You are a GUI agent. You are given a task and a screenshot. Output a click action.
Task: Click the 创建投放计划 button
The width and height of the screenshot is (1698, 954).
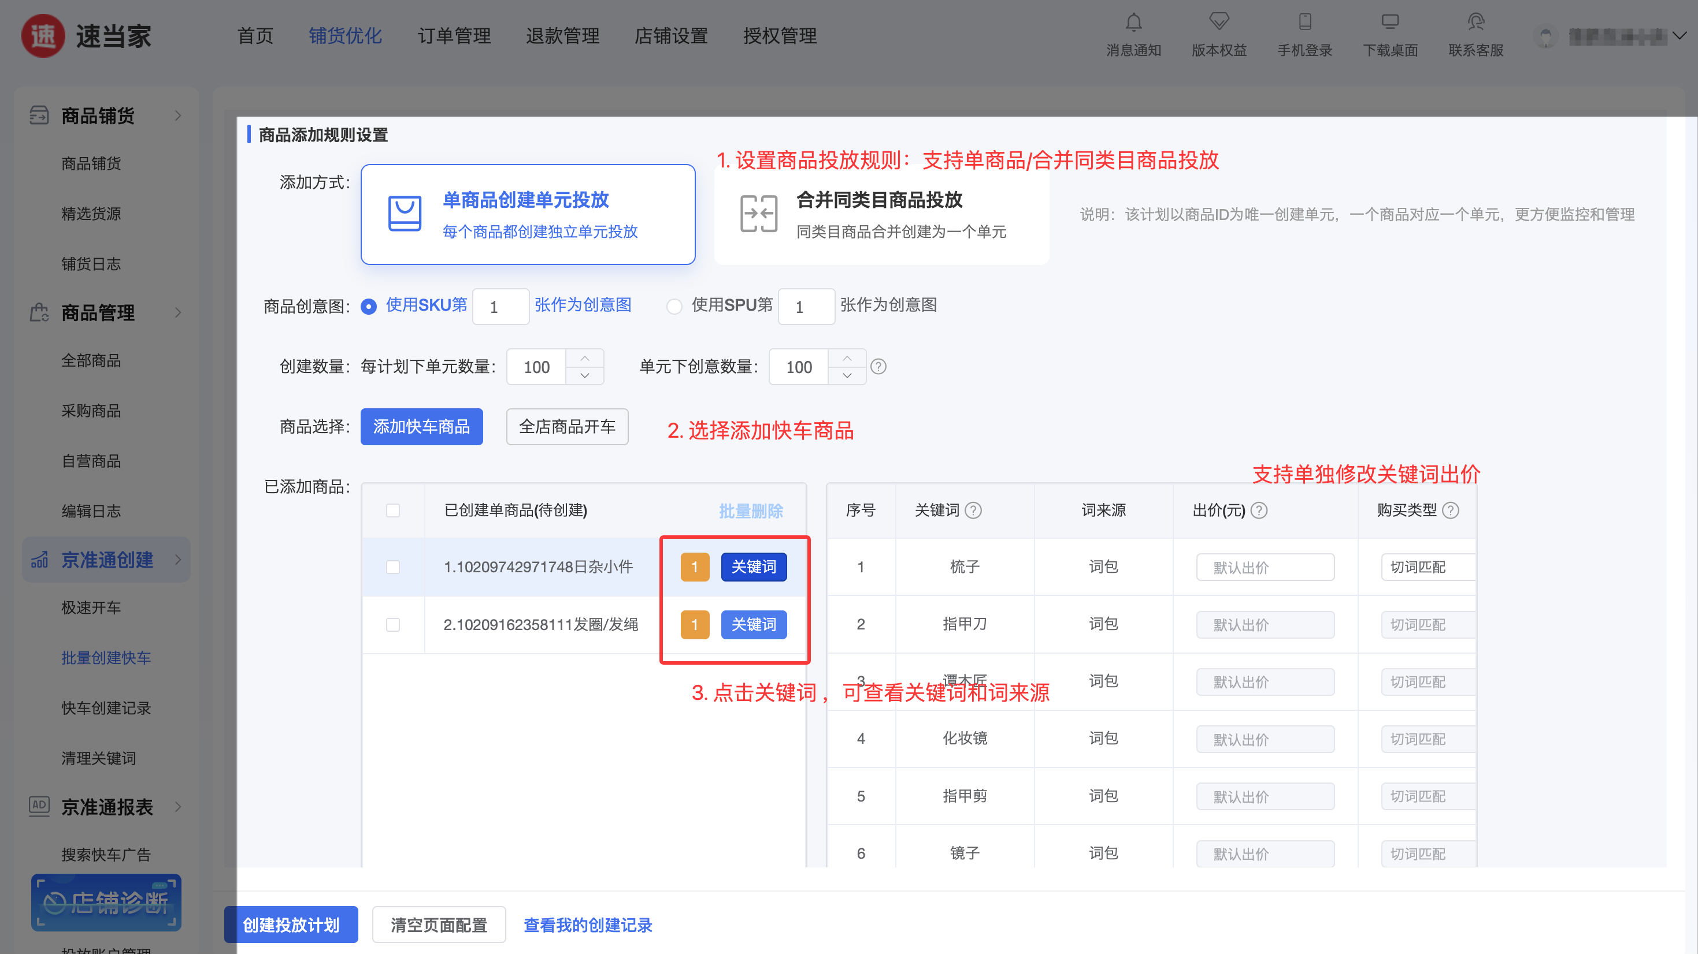click(x=291, y=925)
